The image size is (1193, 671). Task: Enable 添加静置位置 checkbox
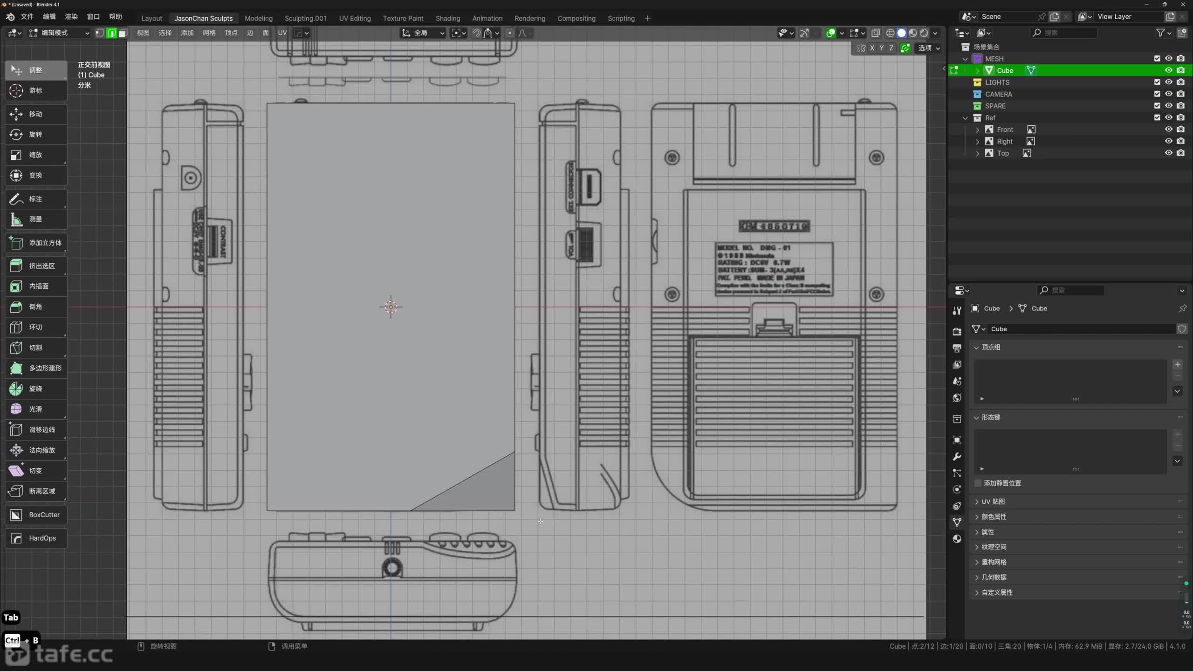coord(978,483)
